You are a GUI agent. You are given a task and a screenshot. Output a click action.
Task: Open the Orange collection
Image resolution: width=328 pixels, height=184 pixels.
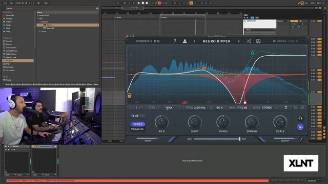[9, 18]
